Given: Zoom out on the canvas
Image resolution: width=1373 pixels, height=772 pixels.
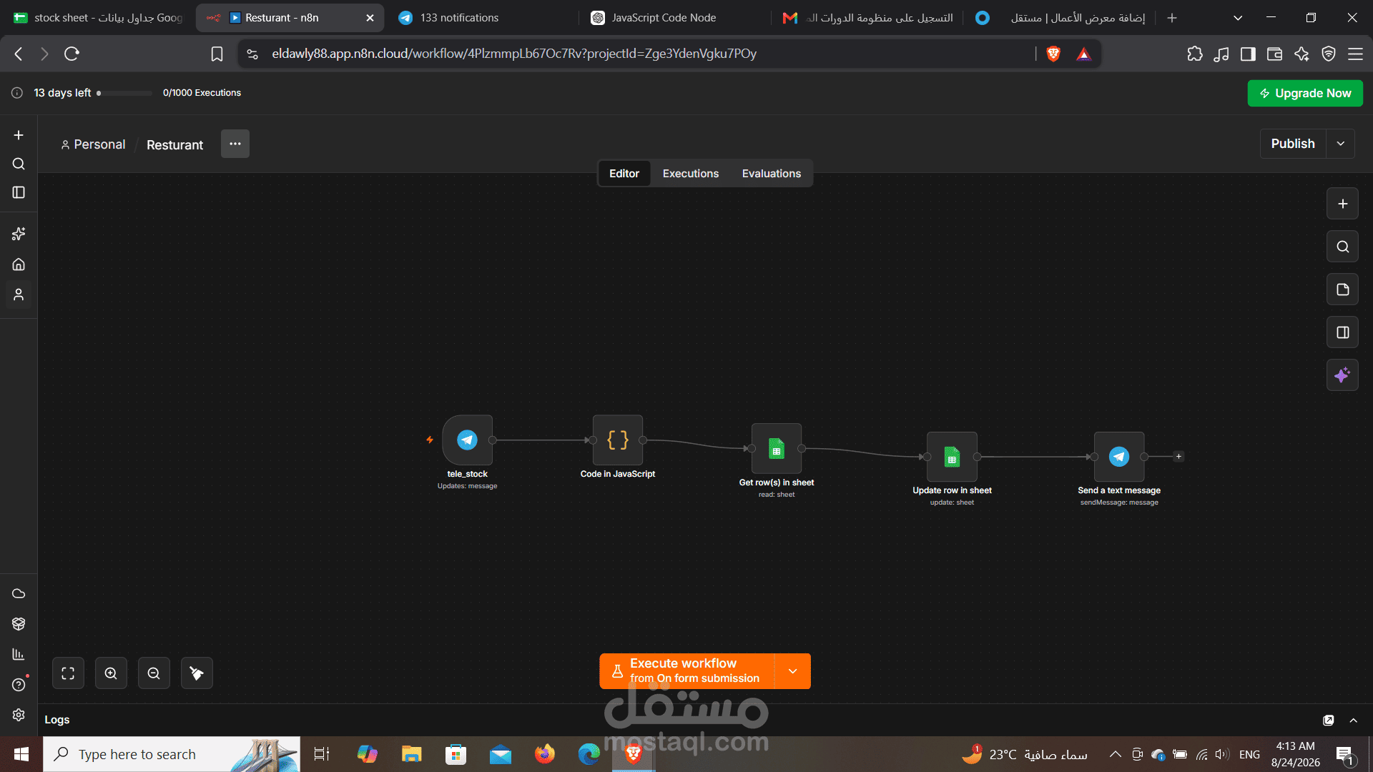Looking at the screenshot, I should point(154,673).
